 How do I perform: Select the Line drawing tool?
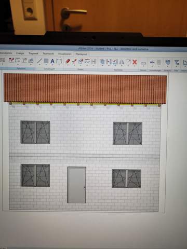(x=39, y=61)
